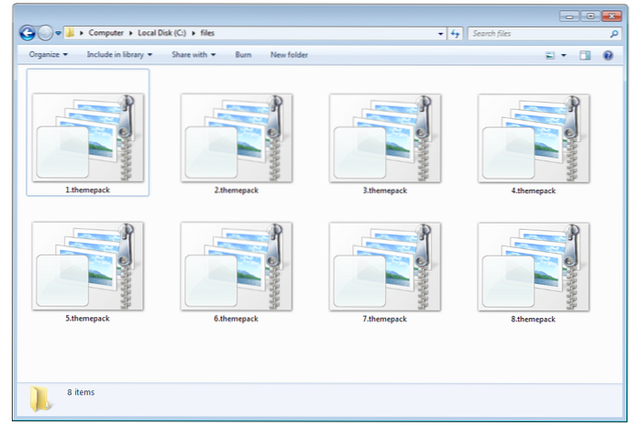Open the Help question mark icon

(x=607, y=55)
